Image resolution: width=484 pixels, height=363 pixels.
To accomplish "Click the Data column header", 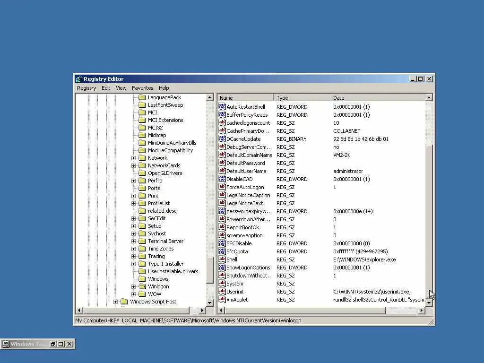I will pyautogui.click(x=378, y=97).
